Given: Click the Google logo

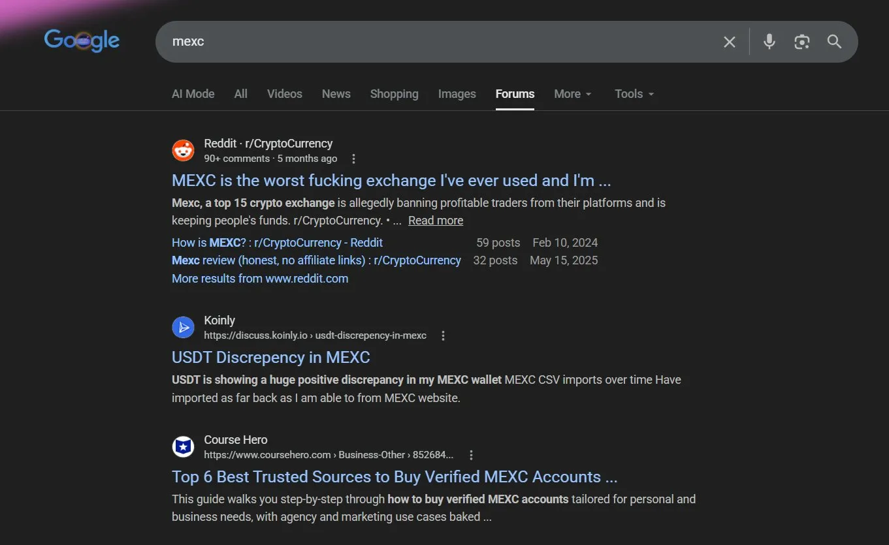Looking at the screenshot, I should (82, 40).
